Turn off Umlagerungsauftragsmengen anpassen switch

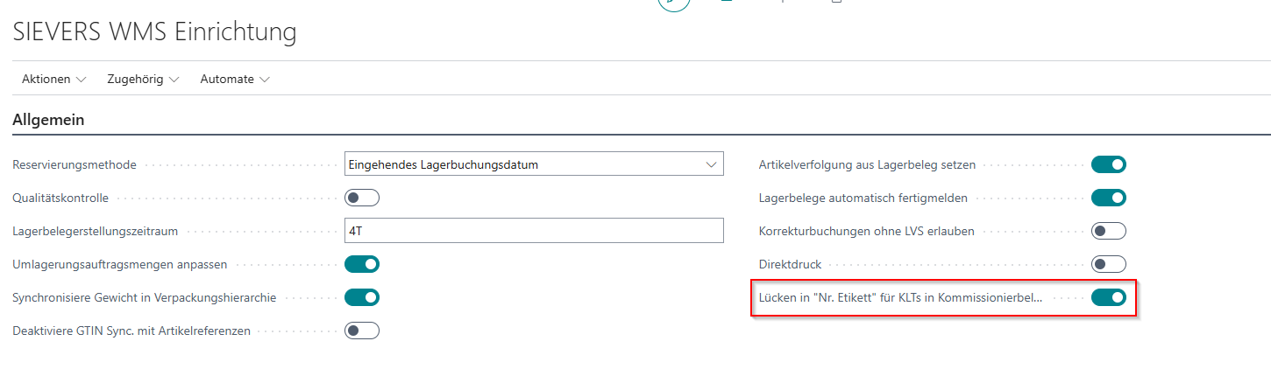[362, 264]
